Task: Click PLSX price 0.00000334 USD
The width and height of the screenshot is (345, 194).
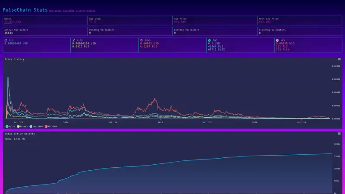Action: [x=84, y=44]
